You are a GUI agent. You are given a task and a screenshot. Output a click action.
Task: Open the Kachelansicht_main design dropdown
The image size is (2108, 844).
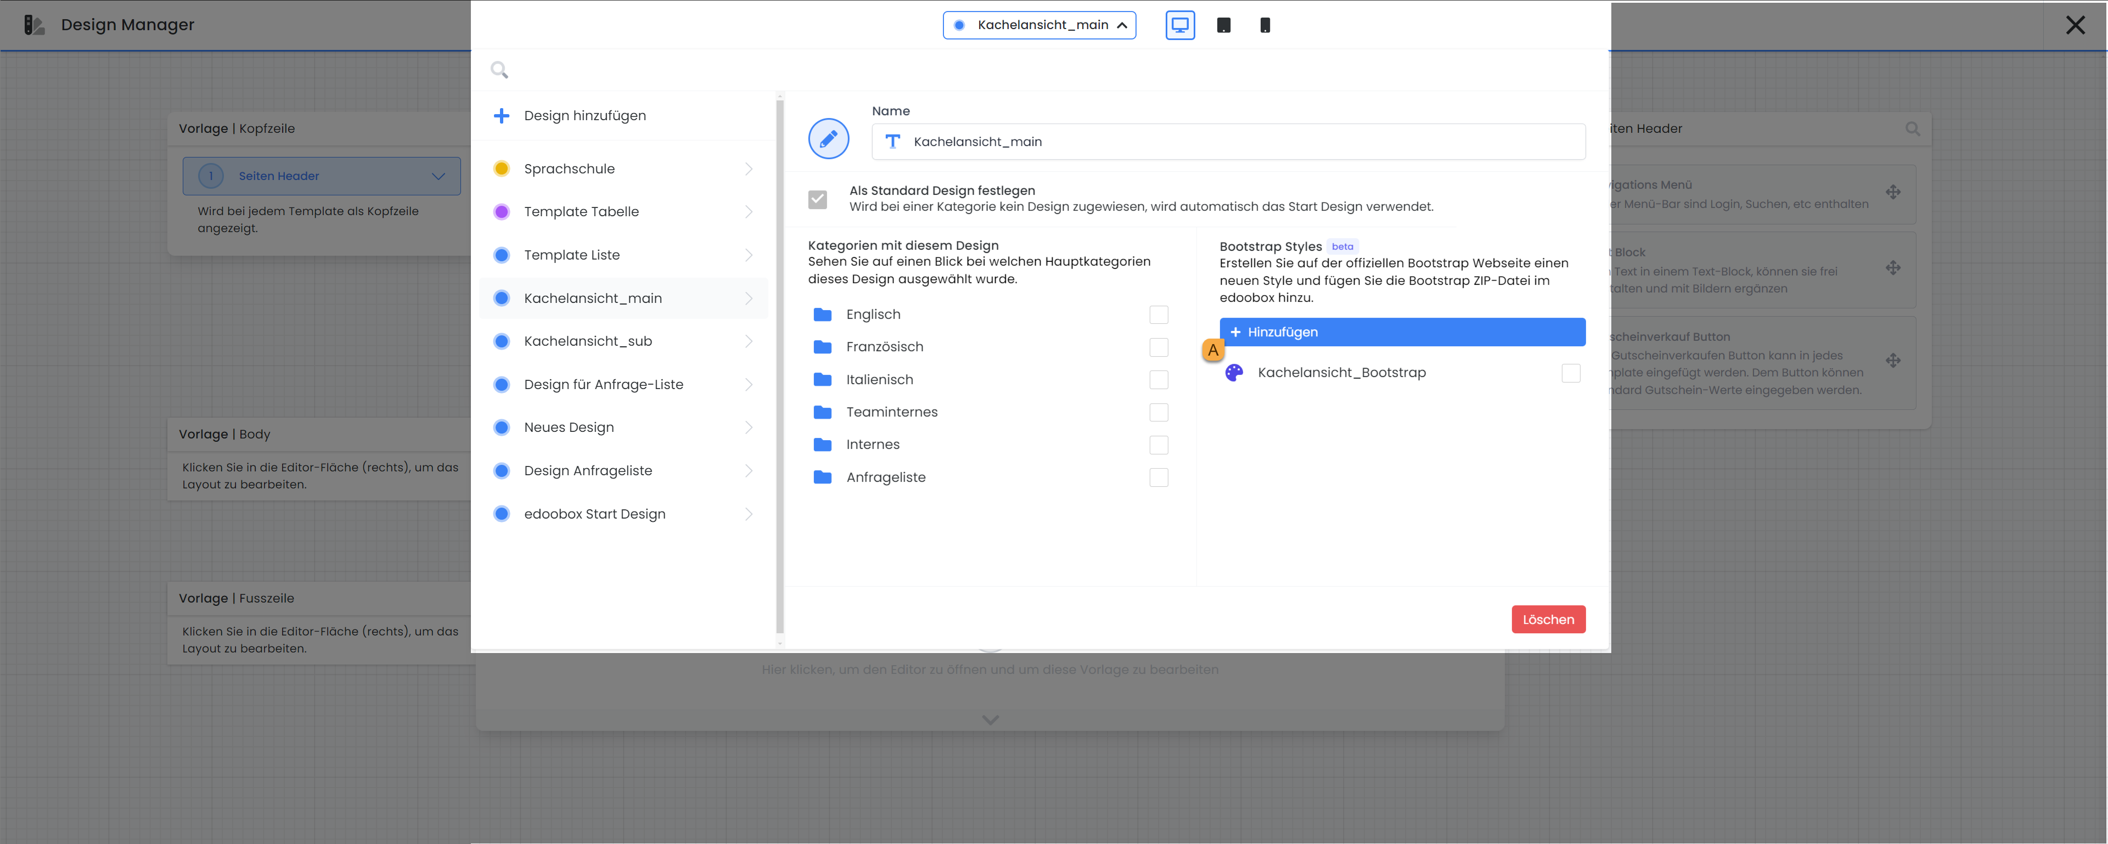[1038, 25]
